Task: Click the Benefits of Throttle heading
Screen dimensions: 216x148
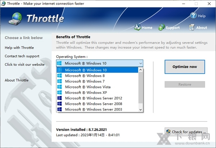Action: tap(73, 37)
